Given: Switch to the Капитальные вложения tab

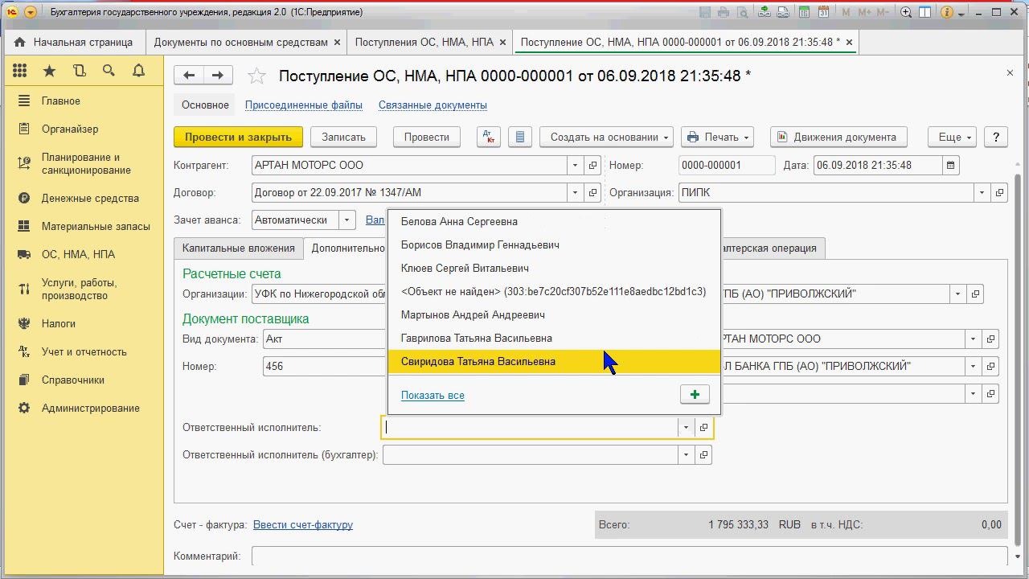Looking at the screenshot, I should click(x=238, y=248).
